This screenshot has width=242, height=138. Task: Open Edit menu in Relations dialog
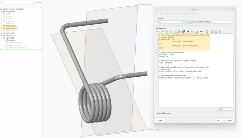[162, 13]
